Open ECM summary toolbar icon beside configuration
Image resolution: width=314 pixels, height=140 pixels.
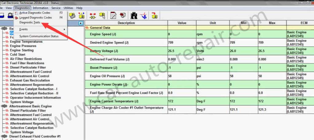pyautogui.click(x=72, y=15)
